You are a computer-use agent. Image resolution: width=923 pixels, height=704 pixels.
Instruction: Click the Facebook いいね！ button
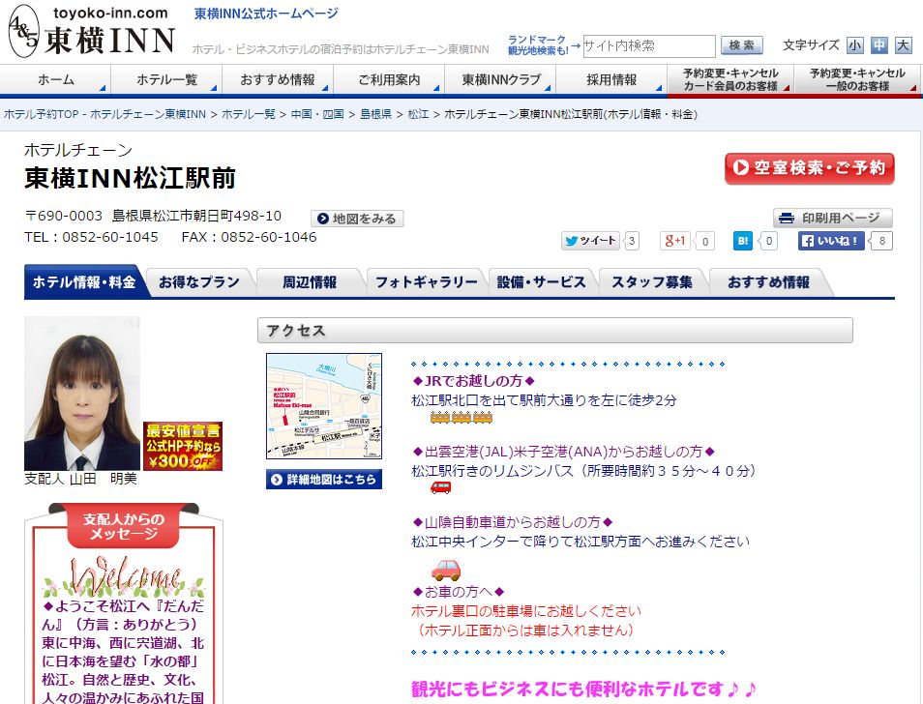(830, 241)
